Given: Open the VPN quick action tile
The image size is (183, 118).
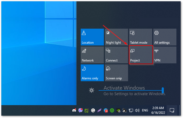Looking at the screenshot, I should (165, 55).
